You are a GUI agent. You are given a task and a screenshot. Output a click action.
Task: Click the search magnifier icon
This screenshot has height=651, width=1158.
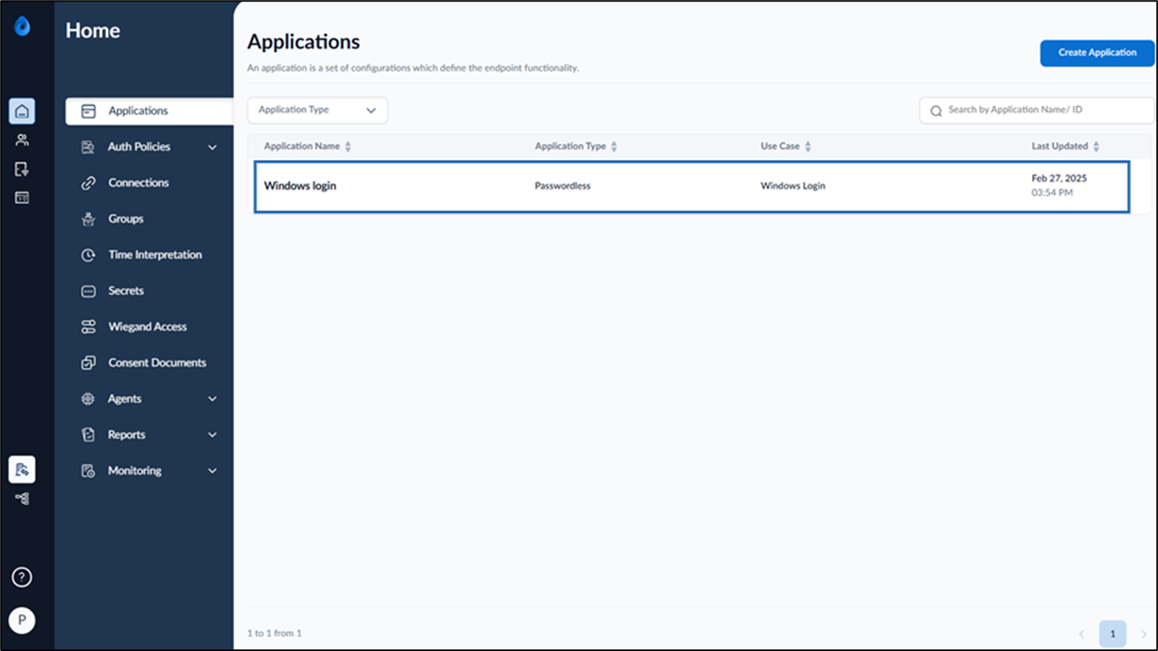click(936, 111)
